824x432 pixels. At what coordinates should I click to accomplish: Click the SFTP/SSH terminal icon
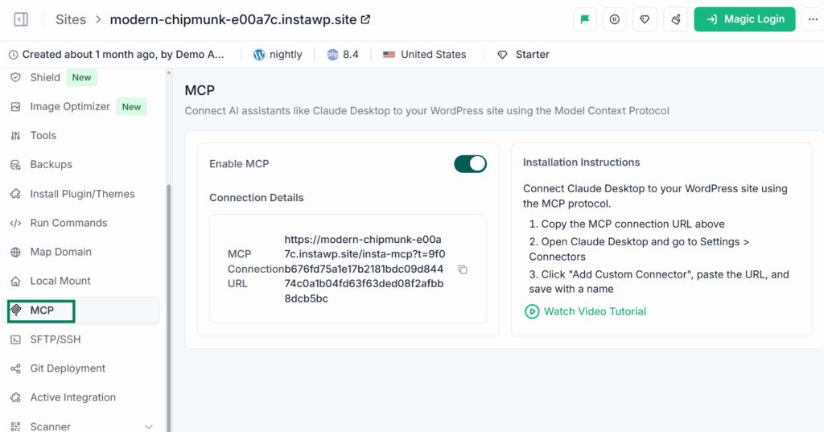pos(16,339)
